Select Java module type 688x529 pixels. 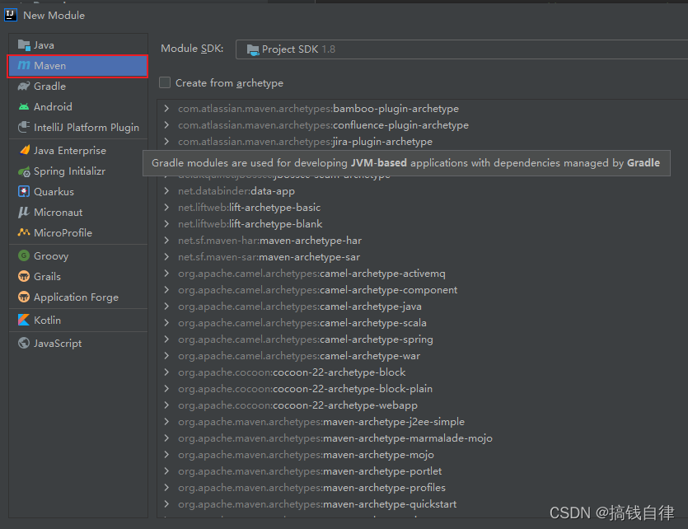78,45
